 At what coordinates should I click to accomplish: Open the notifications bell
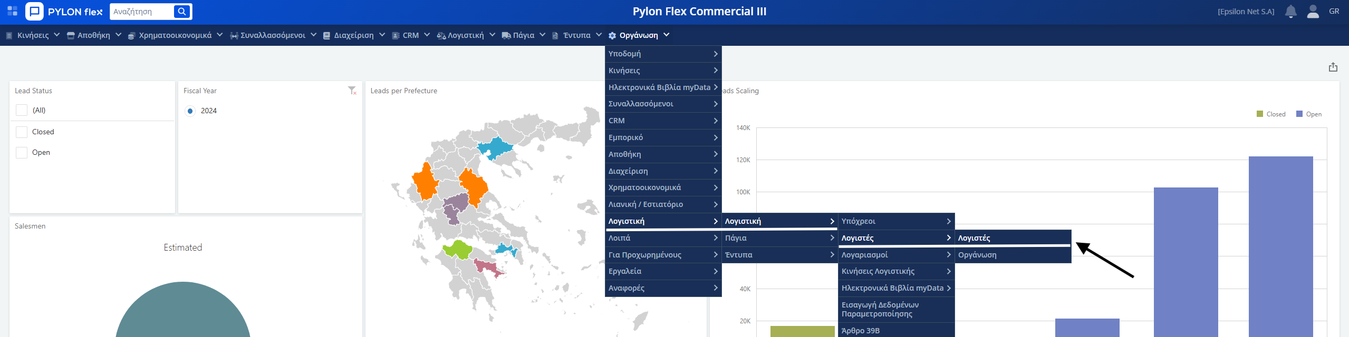[x=1290, y=11]
